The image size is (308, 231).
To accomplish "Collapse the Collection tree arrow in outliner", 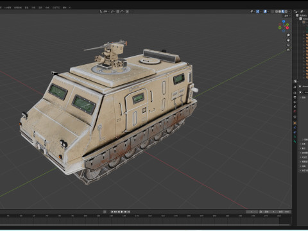I will click(x=297, y=19).
